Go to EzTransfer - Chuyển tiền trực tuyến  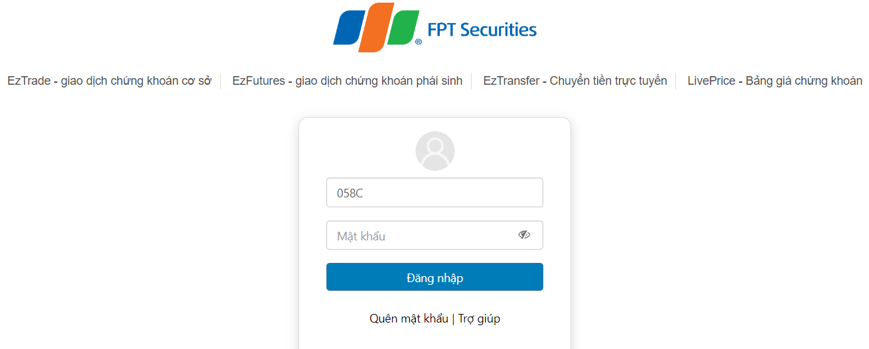[x=575, y=81]
